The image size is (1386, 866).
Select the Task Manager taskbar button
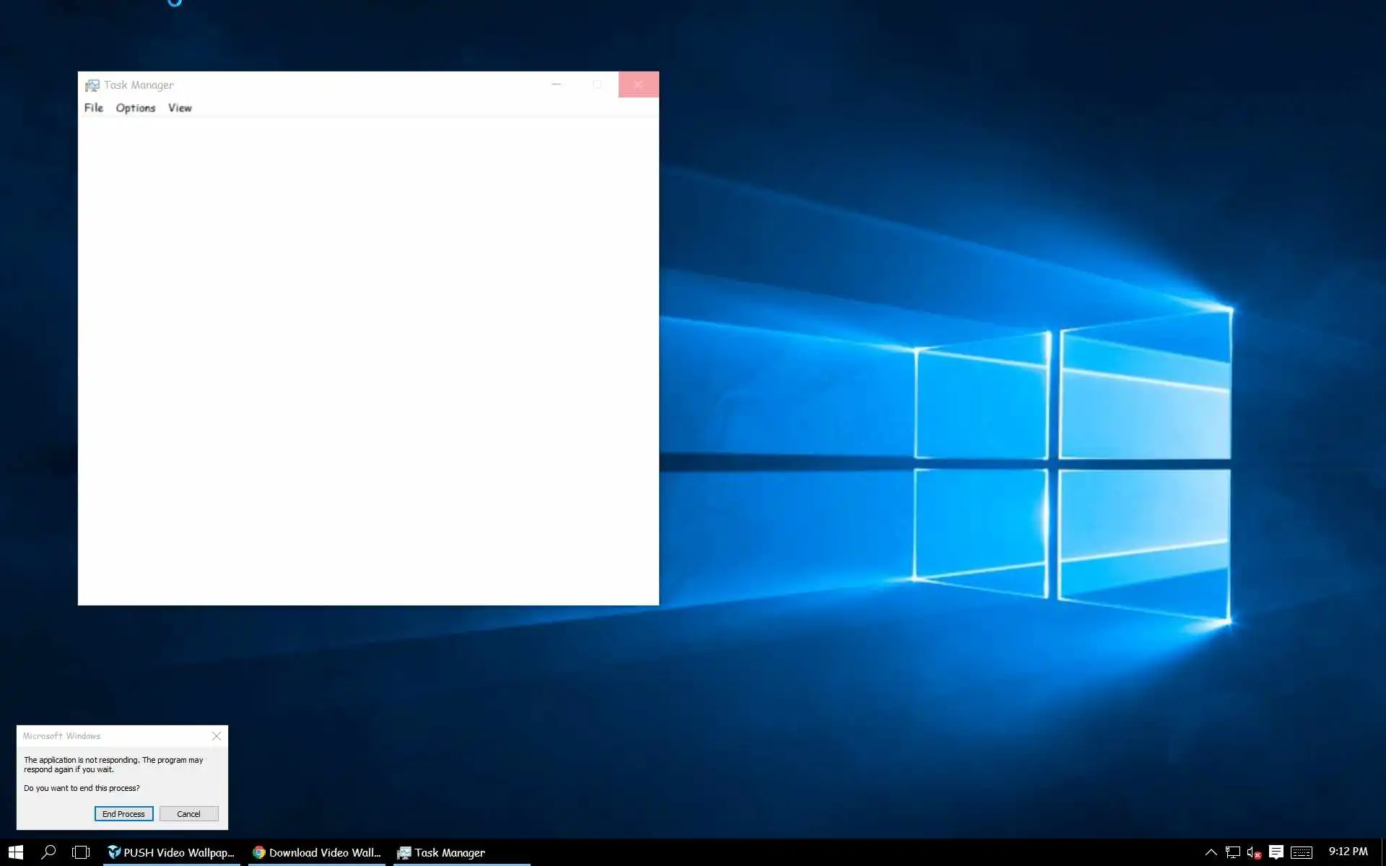[x=442, y=852]
